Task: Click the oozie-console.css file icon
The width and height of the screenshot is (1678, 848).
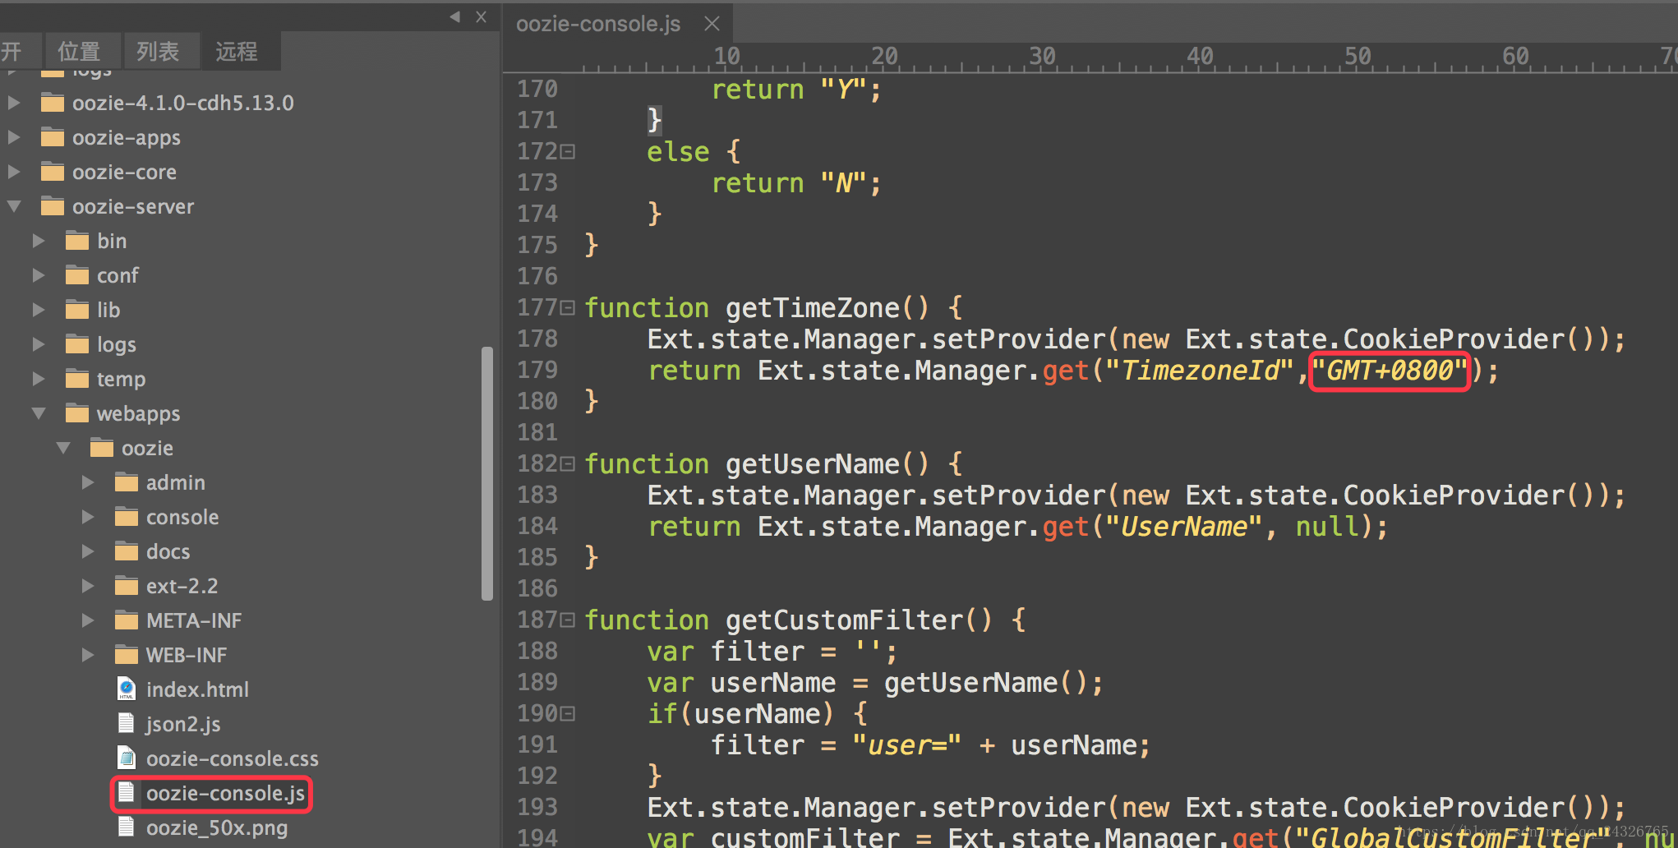Action: coord(127,758)
